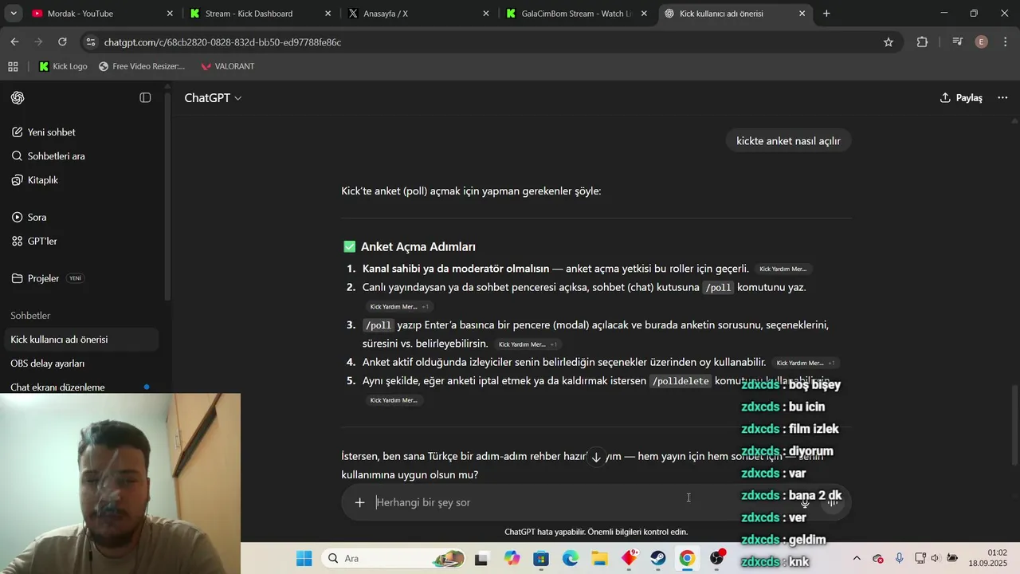Open Google Chrome from the taskbar
1020x574 pixels.
(687, 559)
